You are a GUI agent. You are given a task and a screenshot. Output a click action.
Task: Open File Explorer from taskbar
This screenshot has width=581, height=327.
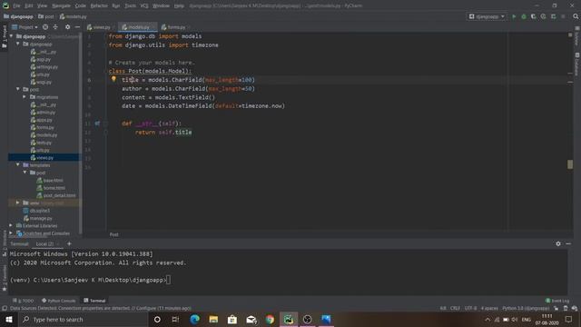[x=213, y=319]
